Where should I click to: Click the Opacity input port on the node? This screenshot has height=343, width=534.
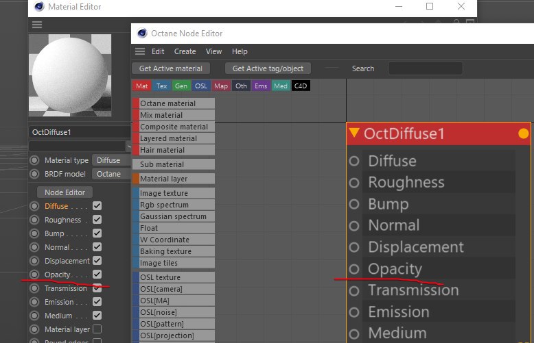(354, 269)
